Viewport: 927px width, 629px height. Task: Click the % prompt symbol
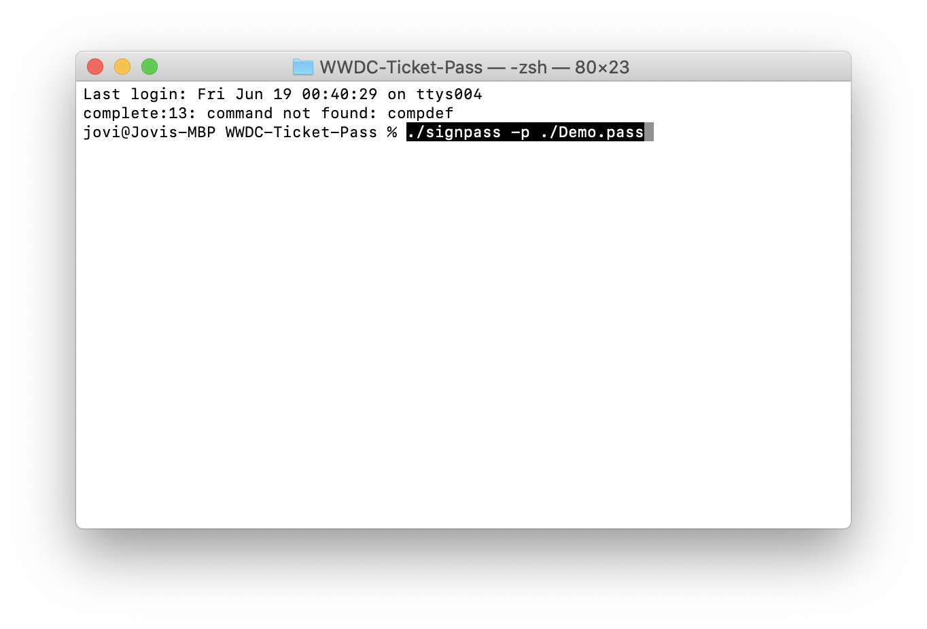392,132
